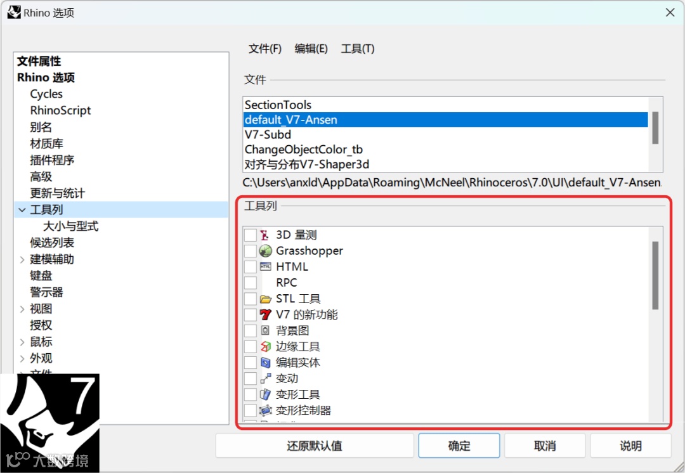685x473 pixels.
Task: Enable the 3D 量测 toolbar checkbox
Action: 251,235
